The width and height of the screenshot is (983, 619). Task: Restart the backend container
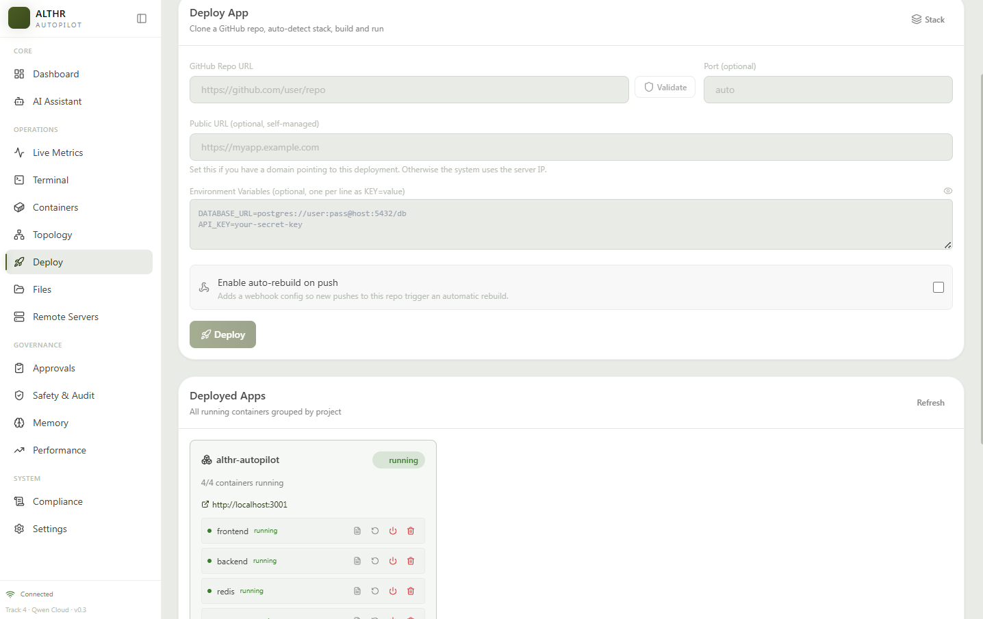tap(375, 561)
